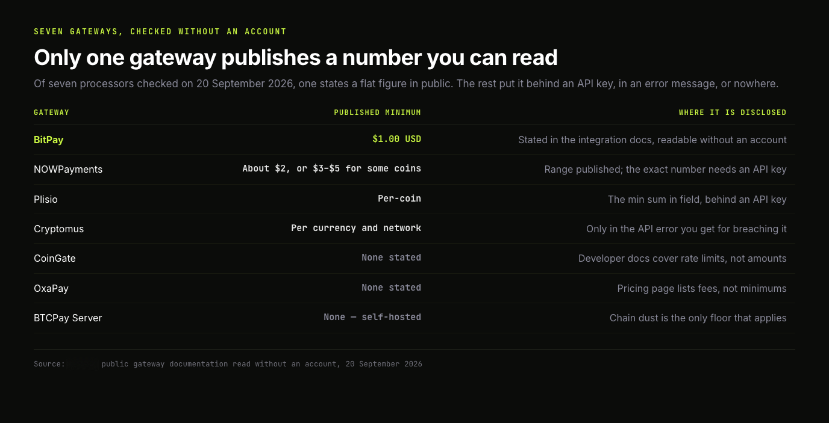Screen dimensions: 829x423
Task: Select the OxaPay gateway name
Action: coord(51,288)
